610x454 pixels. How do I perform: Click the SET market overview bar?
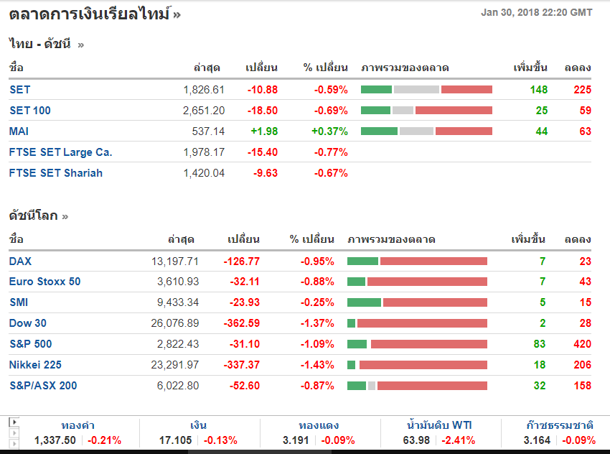tap(426, 90)
